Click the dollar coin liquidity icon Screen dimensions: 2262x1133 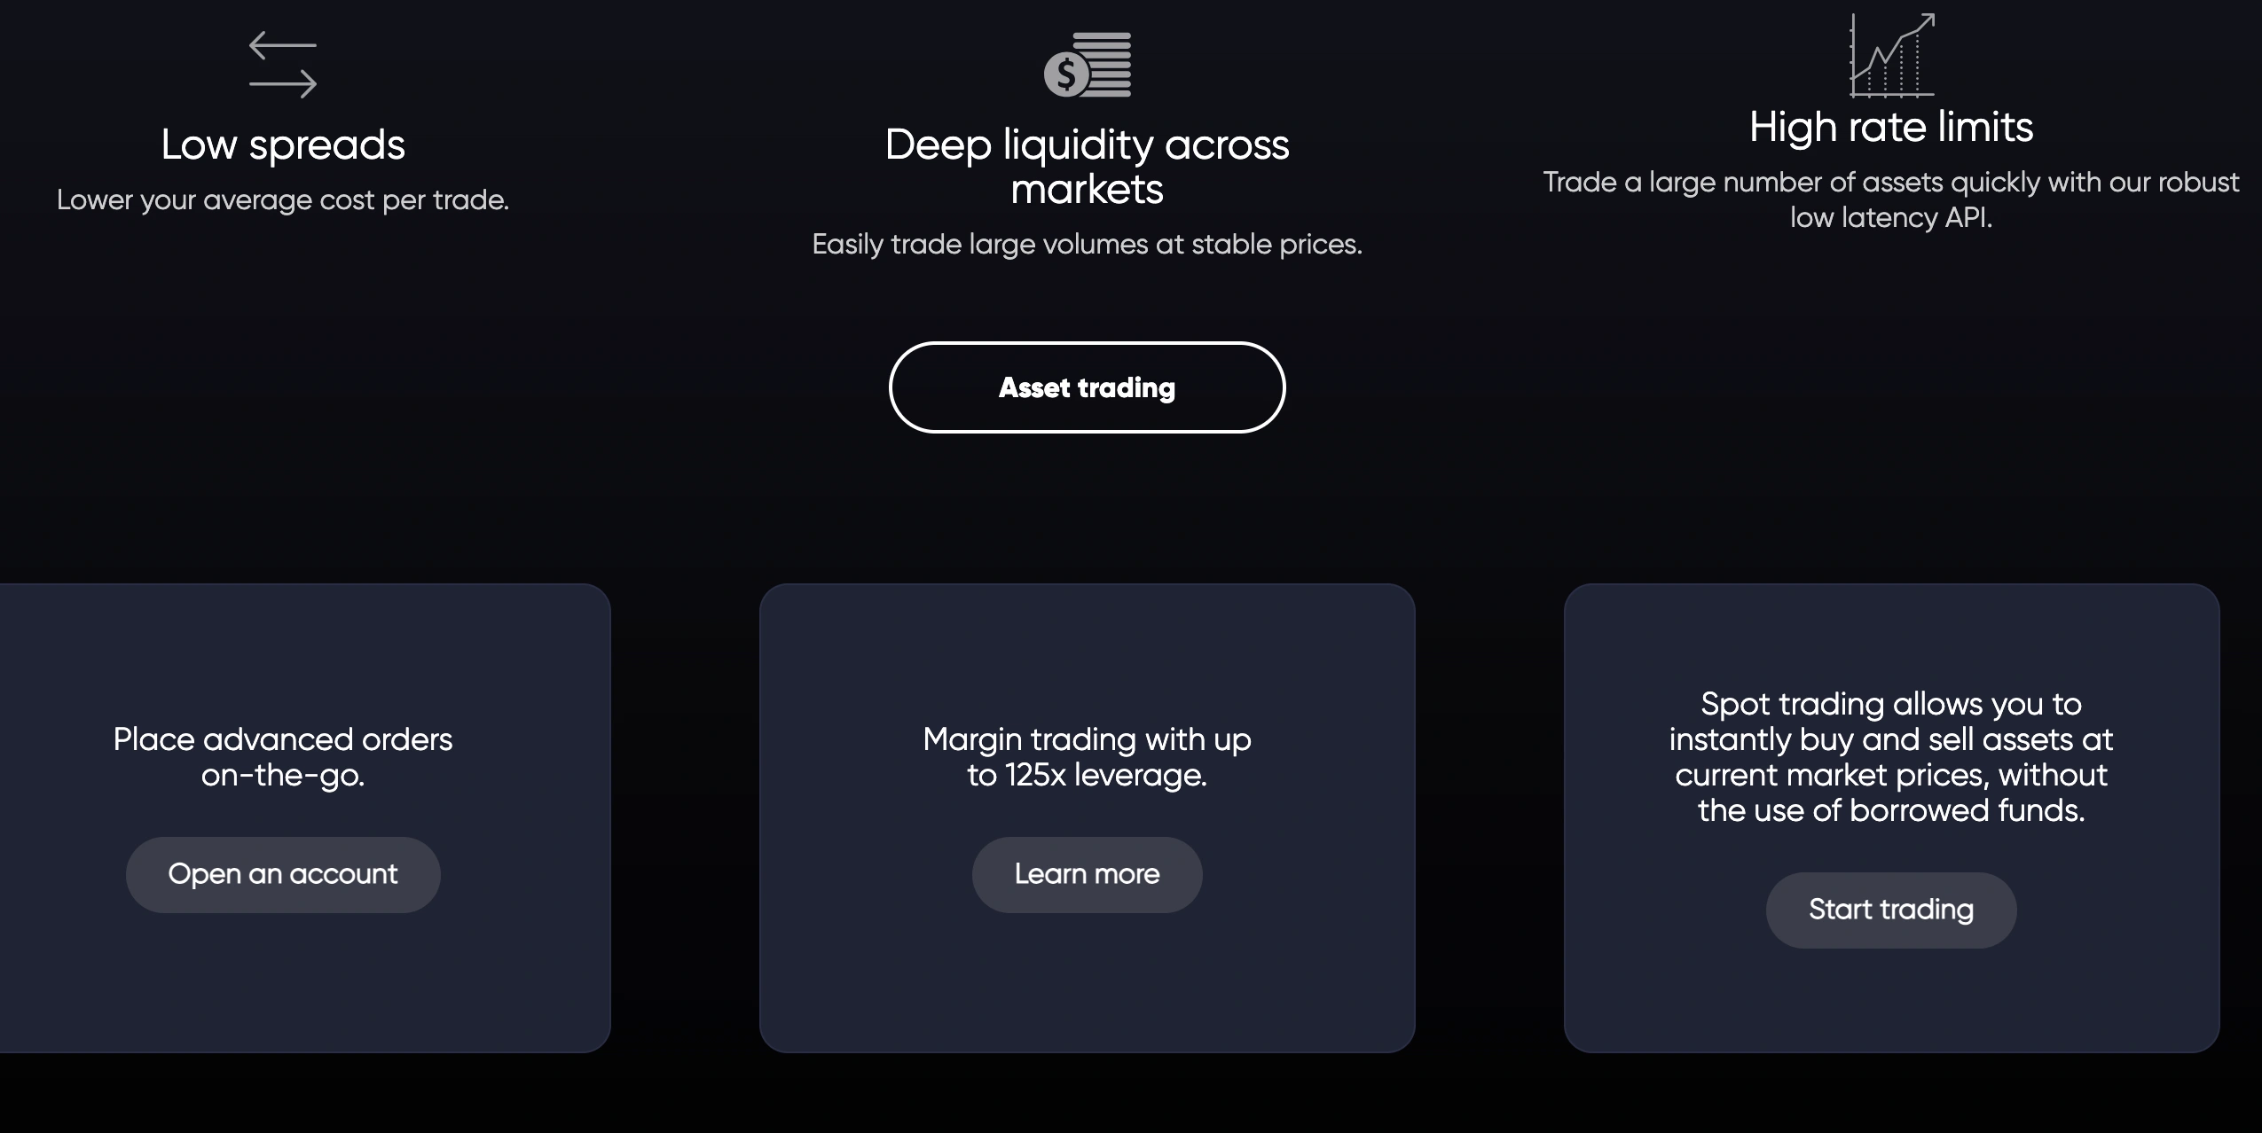[x=1088, y=65]
